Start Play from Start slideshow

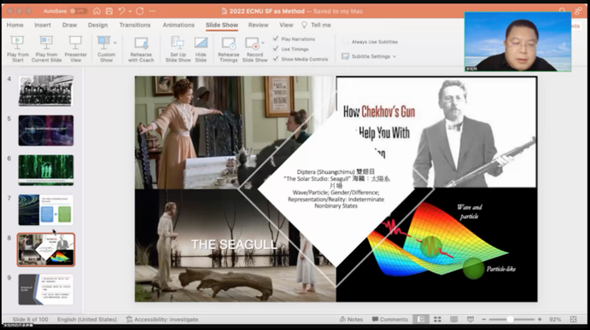click(17, 49)
